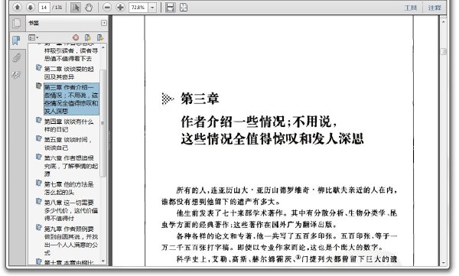The image size is (459, 276).
Task: Open the zoom level dropdown arrow
Action: click(152, 8)
